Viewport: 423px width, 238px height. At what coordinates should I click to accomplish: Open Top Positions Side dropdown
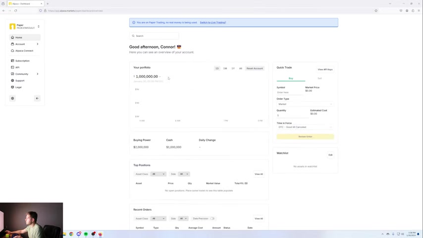[184, 174]
